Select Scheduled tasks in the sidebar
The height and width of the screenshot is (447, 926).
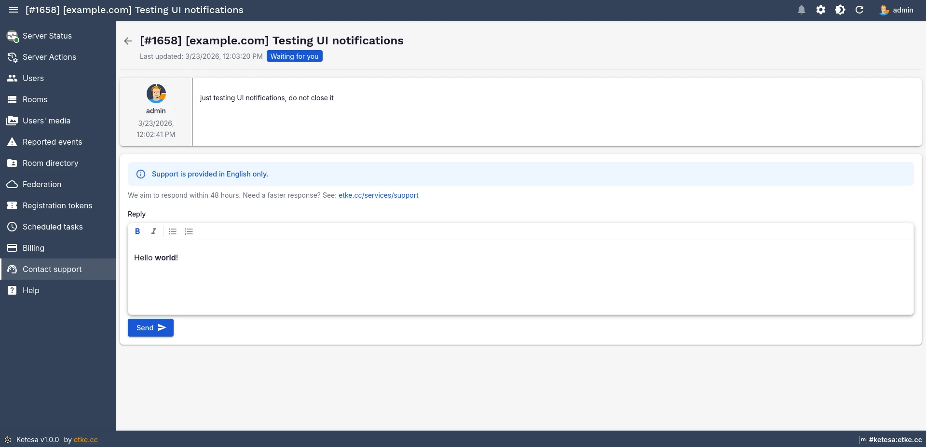point(52,227)
